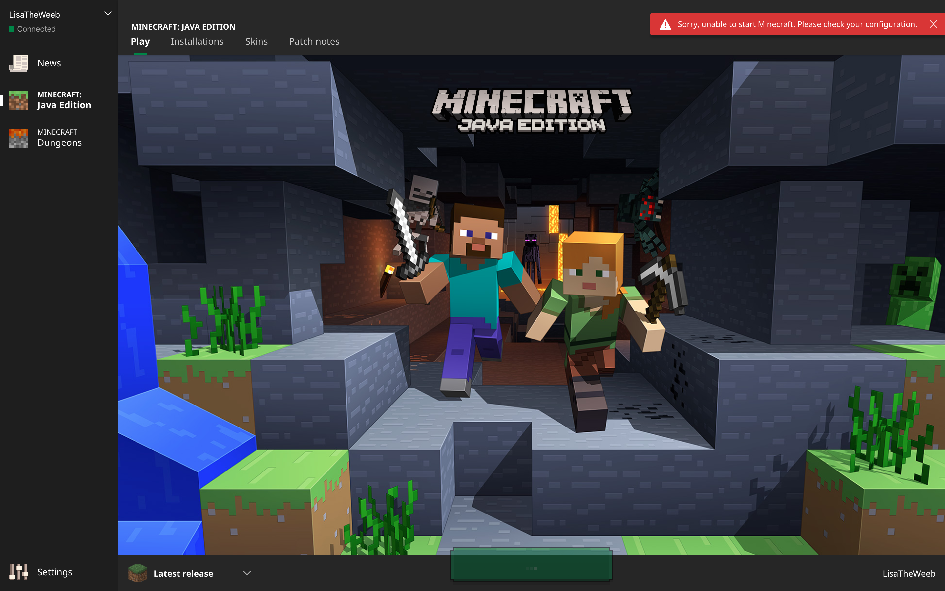Click the LisaTheWeeb username at bottom right
Image resolution: width=945 pixels, height=591 pixels.
[909, 573]
